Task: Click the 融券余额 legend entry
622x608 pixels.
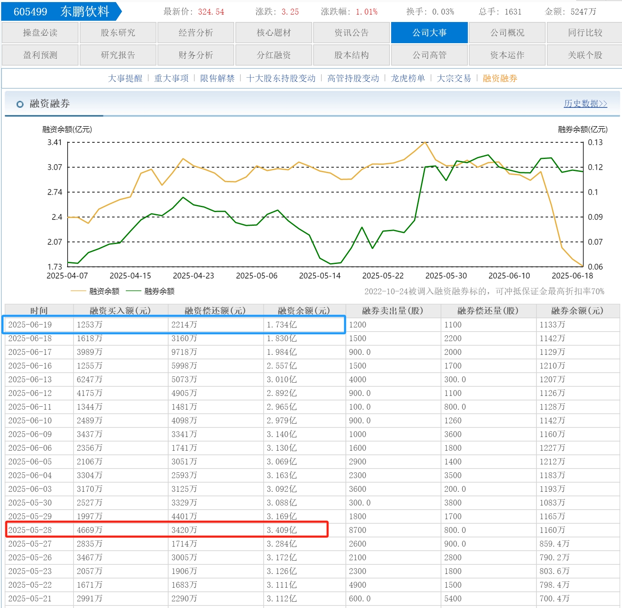Action: [150, 291]
